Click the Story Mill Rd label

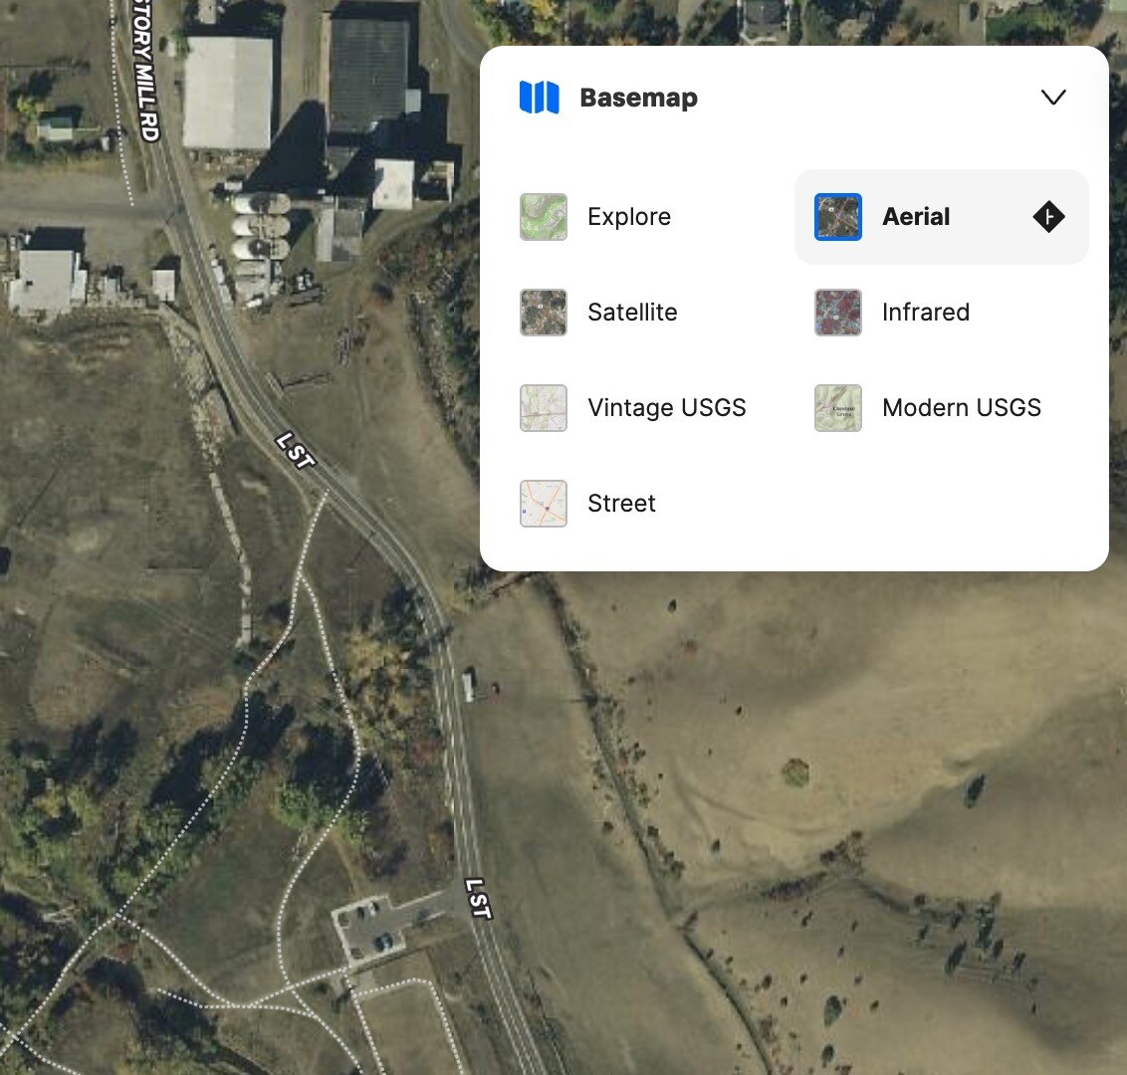[x=141, y=70]
